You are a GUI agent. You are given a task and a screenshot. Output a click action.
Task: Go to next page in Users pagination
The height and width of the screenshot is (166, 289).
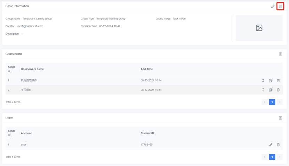[280, 157]
